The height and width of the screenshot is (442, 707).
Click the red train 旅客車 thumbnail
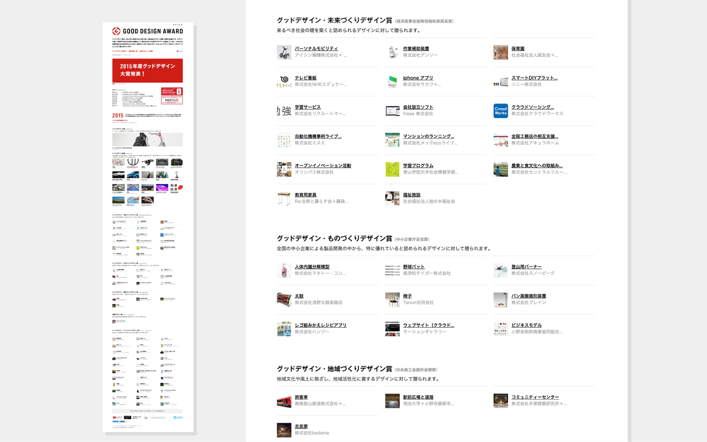(284, 401)
